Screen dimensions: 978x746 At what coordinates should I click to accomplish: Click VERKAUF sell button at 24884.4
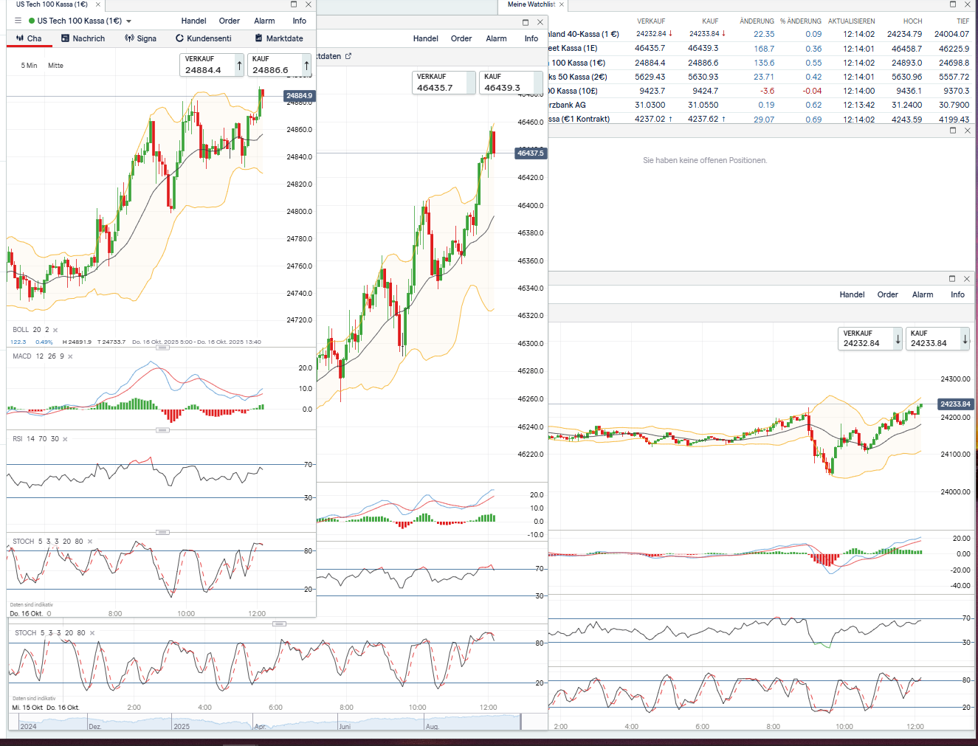210,65
